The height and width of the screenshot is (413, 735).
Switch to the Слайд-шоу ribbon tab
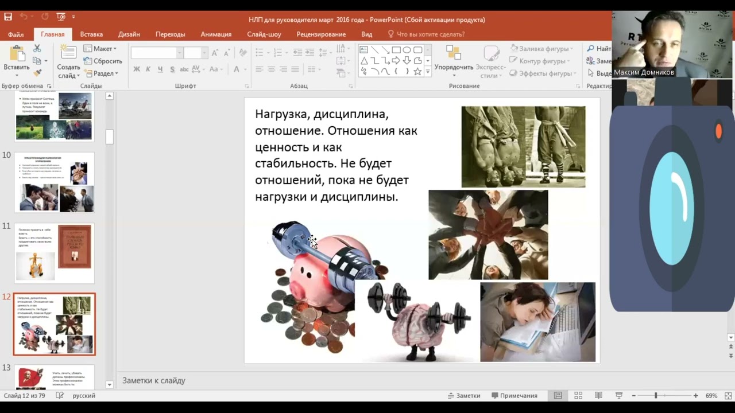coord(264,34)
